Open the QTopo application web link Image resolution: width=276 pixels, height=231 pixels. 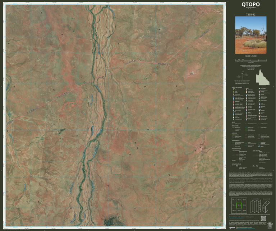[x=236, y=218]
